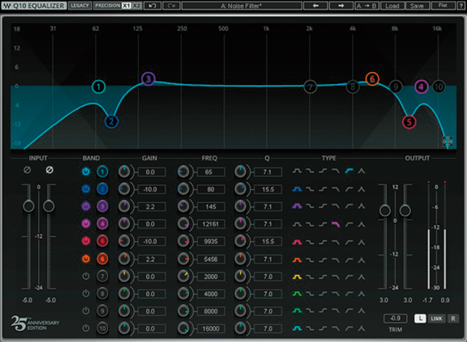Click node 5 on the EQ graph
This screenshot has width=467, height=342.
point(409,122)
